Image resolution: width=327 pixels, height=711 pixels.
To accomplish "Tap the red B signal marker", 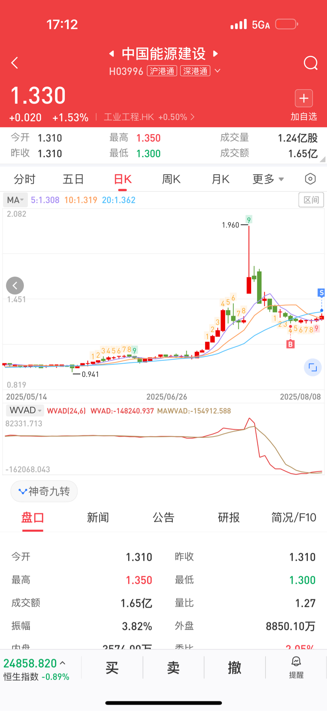I will point(290,344).
